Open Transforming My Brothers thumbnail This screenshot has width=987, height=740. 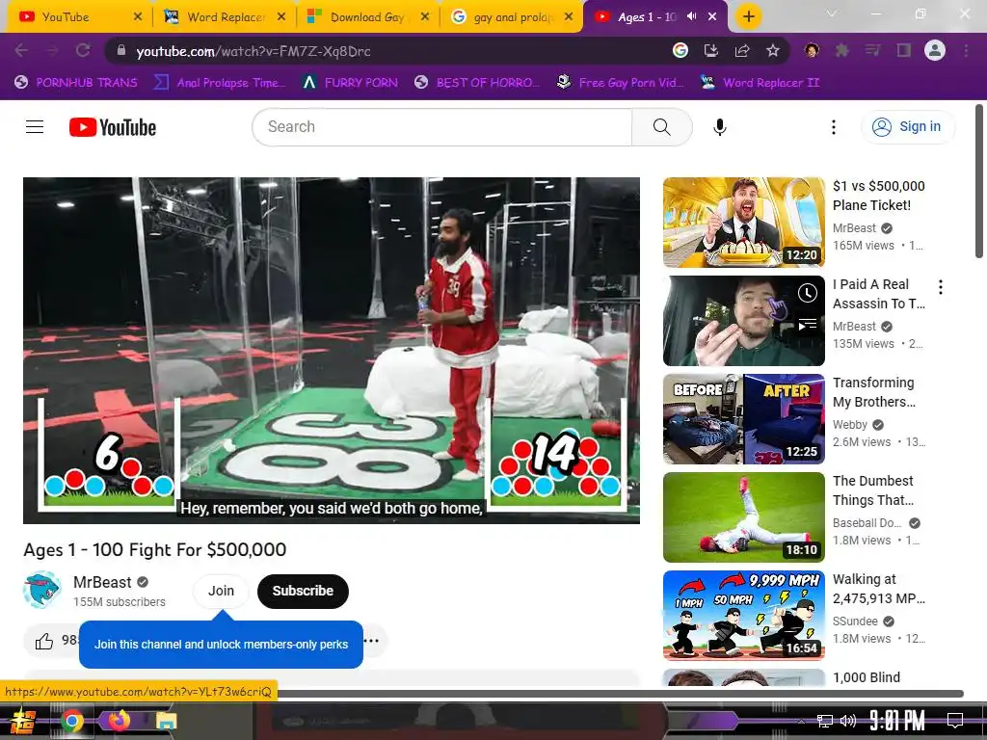pos(744,419)
